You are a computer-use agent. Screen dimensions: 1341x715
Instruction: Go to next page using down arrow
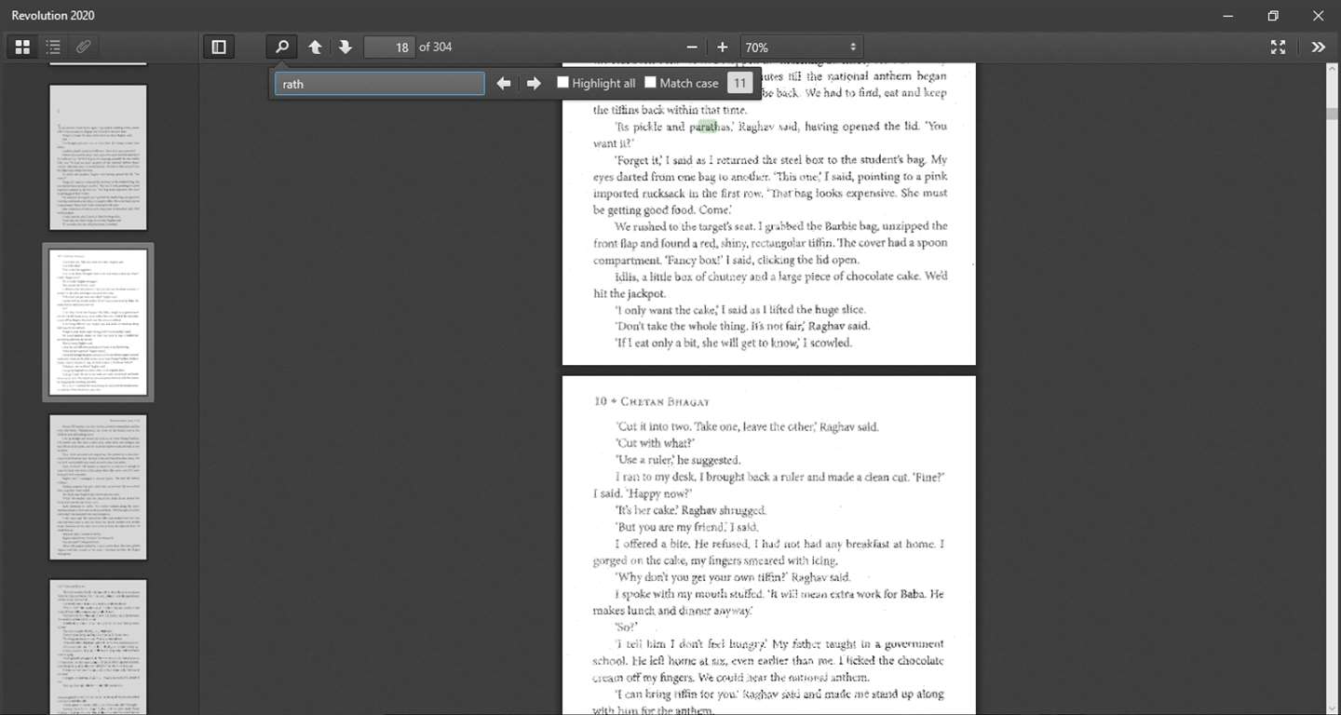click(x=345, y=47)
